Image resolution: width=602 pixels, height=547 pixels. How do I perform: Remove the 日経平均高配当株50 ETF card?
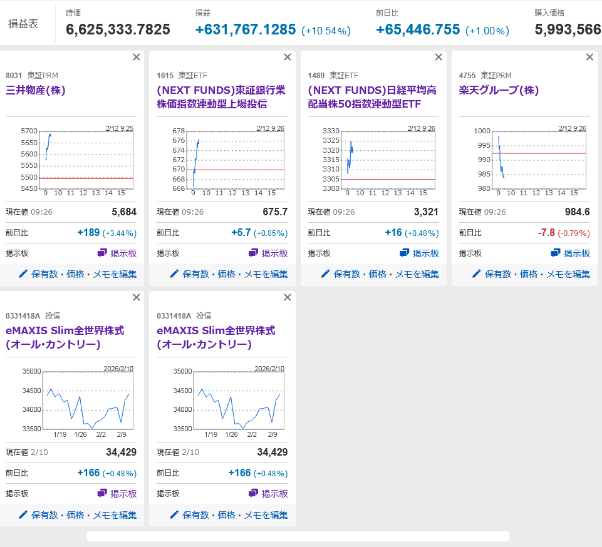coord(439,57)
